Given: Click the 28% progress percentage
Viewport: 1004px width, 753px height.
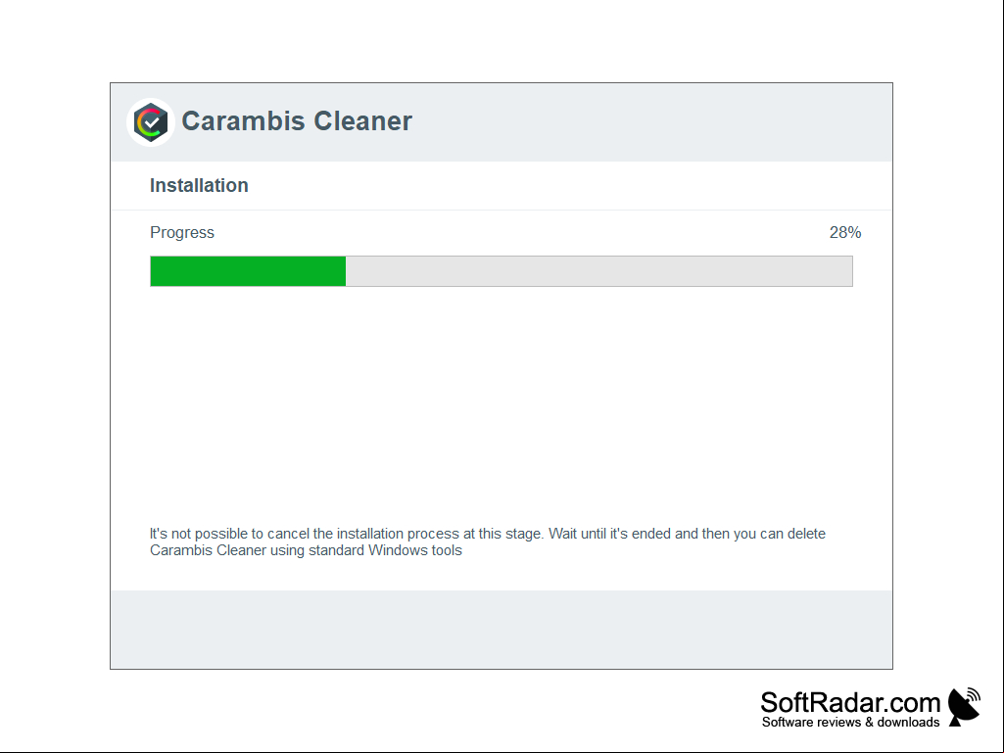Looking at the screenshot, I should point(845,232).
